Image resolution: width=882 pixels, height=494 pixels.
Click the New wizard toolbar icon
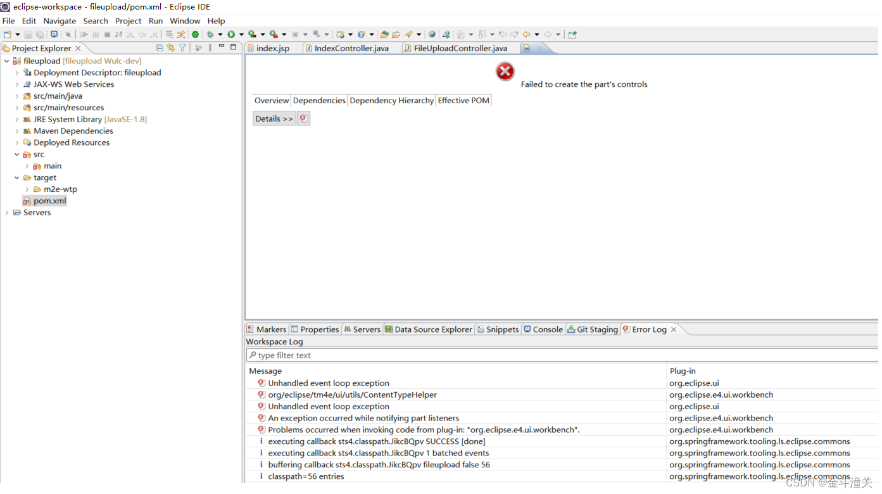click(x=7, y=34)
